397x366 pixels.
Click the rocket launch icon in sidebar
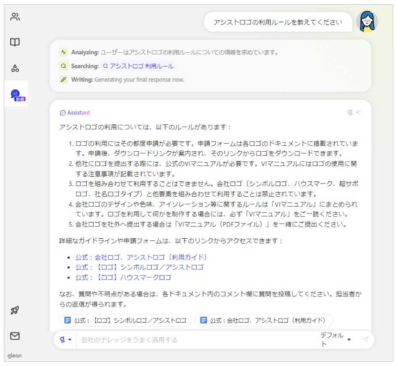coord(15,310)
